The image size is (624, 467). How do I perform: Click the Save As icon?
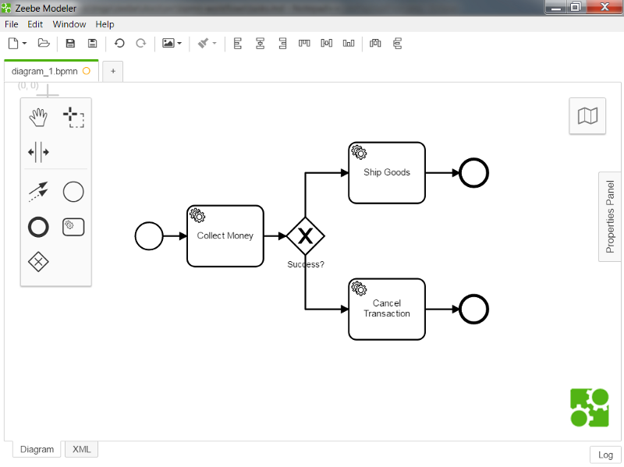click(x=92, y=44)
